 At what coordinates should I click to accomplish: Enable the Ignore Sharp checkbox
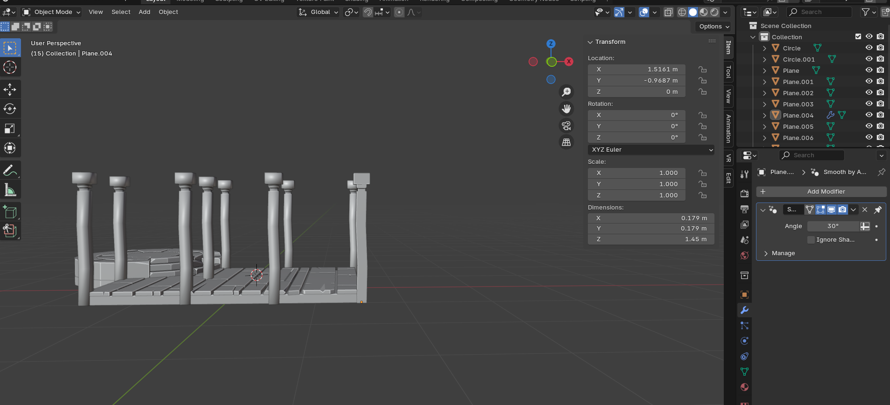click(x=811, y=240)
